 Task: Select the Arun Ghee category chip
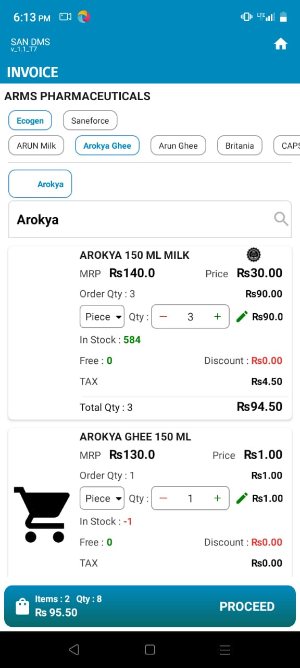pos(178,146)
